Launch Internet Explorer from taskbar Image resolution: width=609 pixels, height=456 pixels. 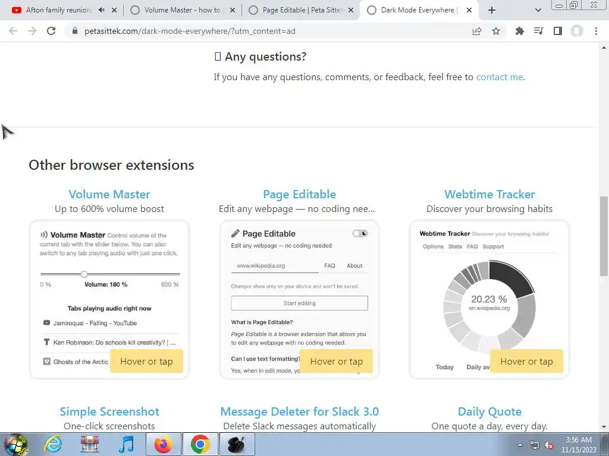pyautogui.click(x=52, y=444)
